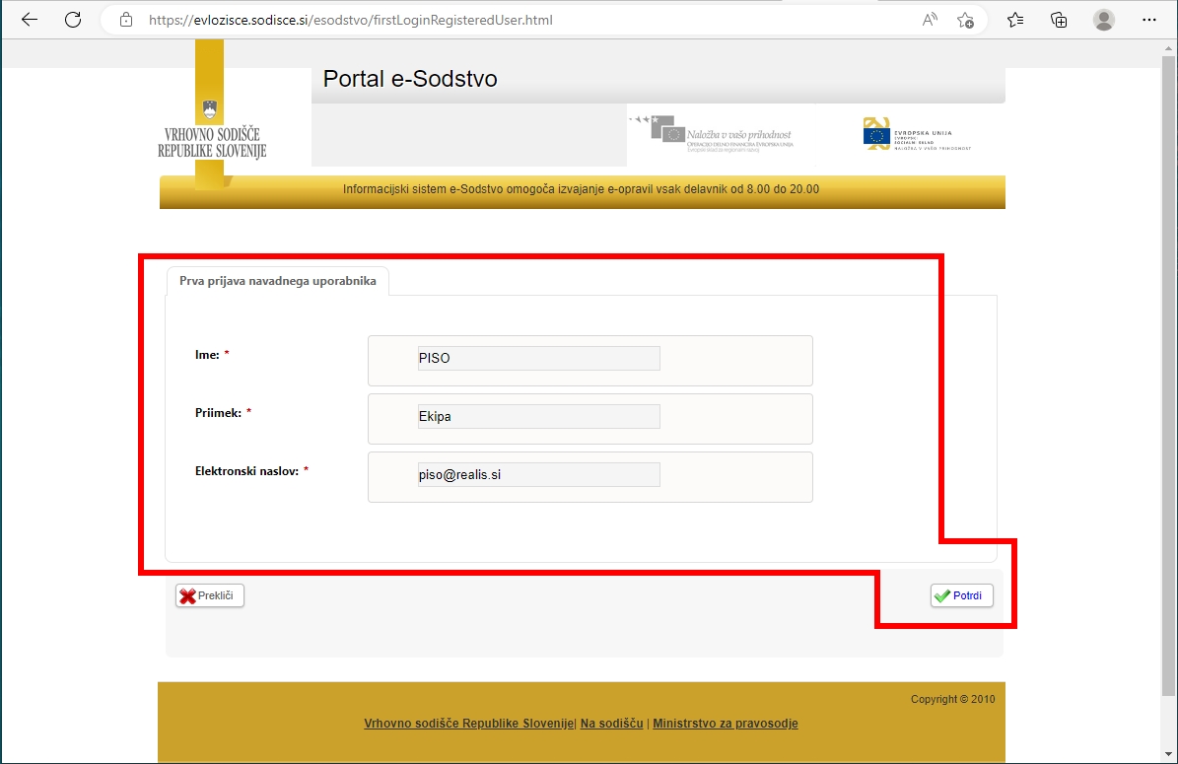Confirm the form with the Potrdi button
The width and height of the screenshot is (1178, 764).
(962, 595)
